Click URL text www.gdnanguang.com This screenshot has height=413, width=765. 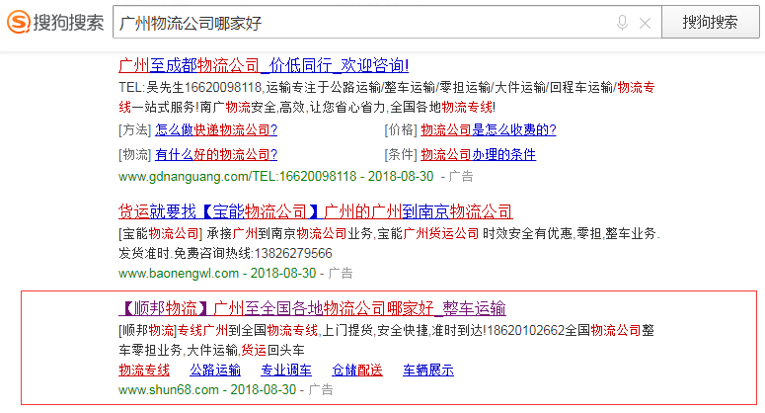[x=184, y=176]
